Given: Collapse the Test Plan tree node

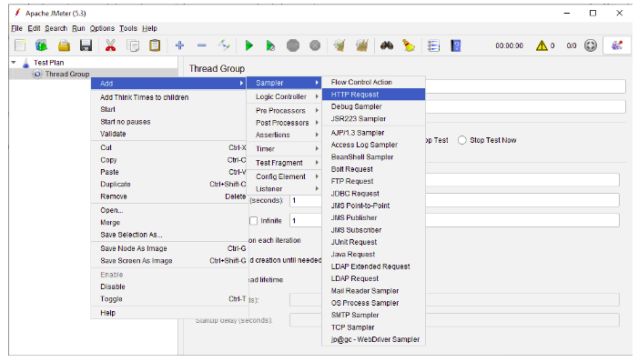Looking at the screenshot, I should tap(14, 63).
